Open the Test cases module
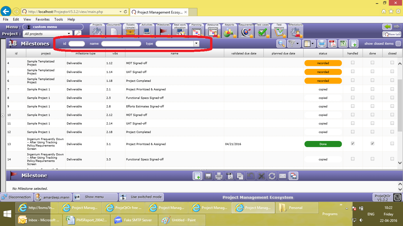 click(x=262, y=31)
